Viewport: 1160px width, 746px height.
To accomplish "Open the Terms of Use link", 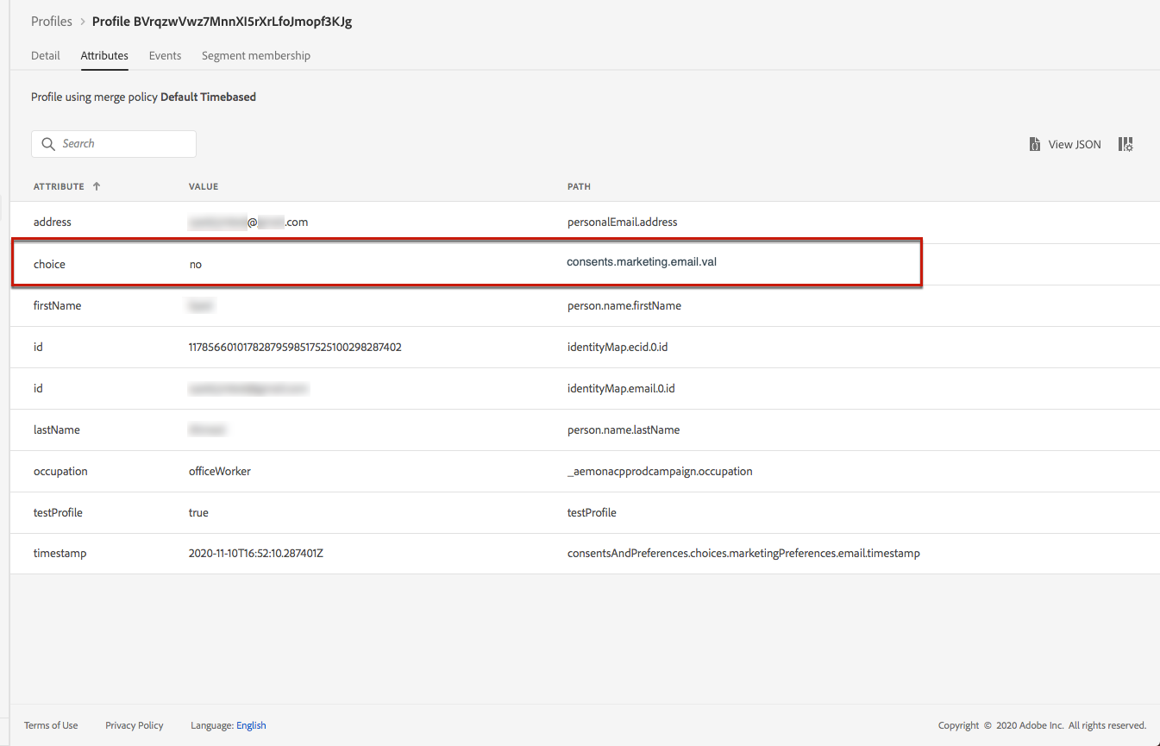I will point(51,725).
